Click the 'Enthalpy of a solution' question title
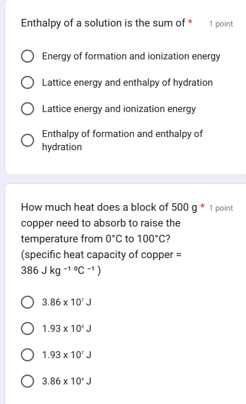Viewport: 246px width, 404px height. 103,23
